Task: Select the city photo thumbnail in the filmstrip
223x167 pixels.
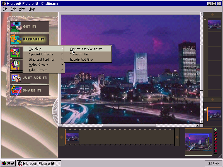Action: click(x=72, y=137)
